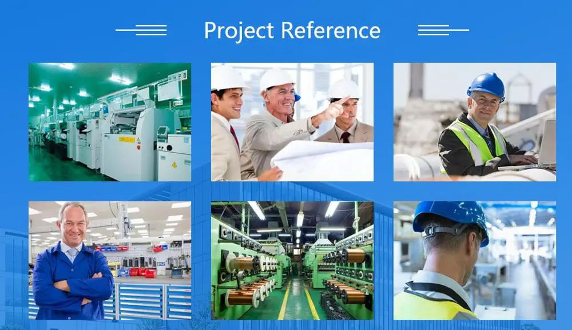The image size is (572, 330).
Task: Open the copper wire spool factory photo
Action: pyautogui.click(x=292, y=260)
